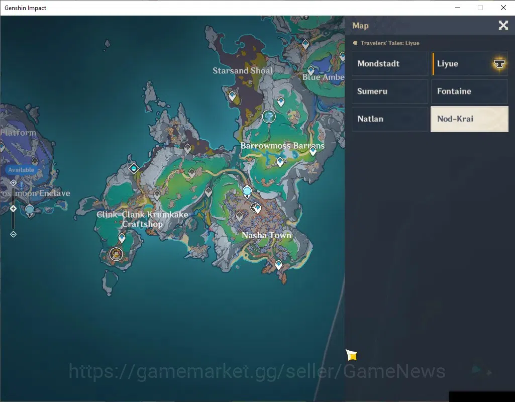Screen dimensions: 515x402
Task: Click the diamond handle of map zoom slider
Action: 13,209
